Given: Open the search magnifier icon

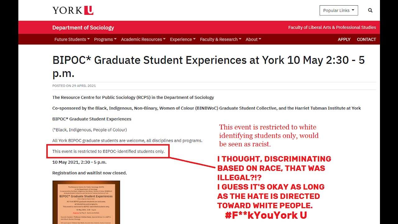Looking at the screenshot, I should click(x=370, y=10).
